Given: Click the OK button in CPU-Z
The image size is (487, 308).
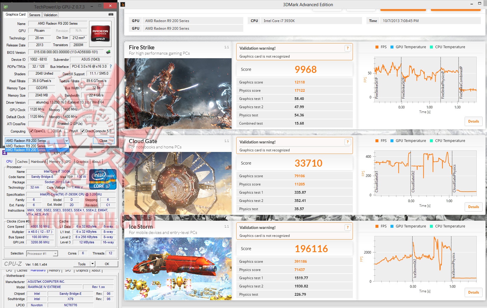Looking at the screenshot, I should [x=107, y=264].
